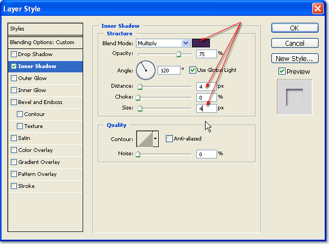Click the shadow color swatch
Image resolution: width=329 pixels, height=244 pixels.
click(x=201, y=42)
